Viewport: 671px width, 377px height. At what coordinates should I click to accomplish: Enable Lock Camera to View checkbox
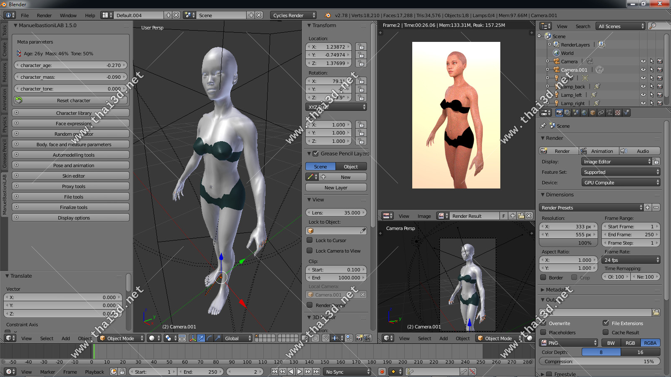(x=309, y=250)
